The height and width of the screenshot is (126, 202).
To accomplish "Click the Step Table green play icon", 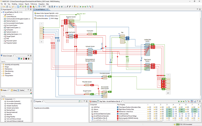I will coord(179,102).
